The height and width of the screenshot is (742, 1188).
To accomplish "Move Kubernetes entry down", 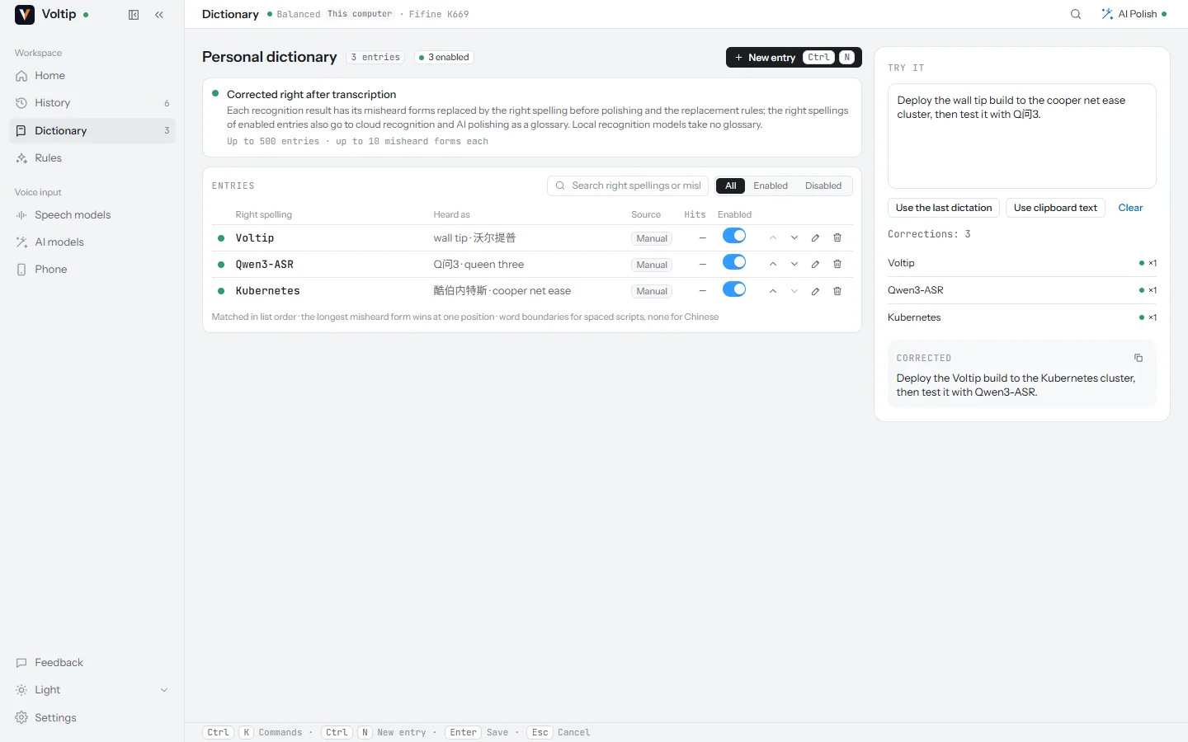I will pyautogui.click(x=794, y=291).
